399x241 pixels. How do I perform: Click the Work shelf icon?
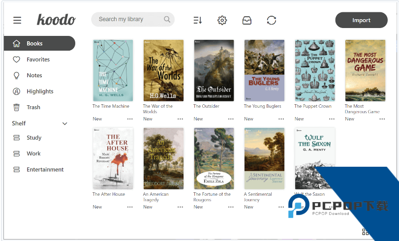coord(17,154)
